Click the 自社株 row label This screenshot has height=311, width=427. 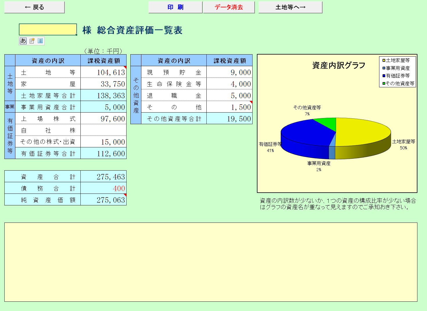(x=48, y=130)
